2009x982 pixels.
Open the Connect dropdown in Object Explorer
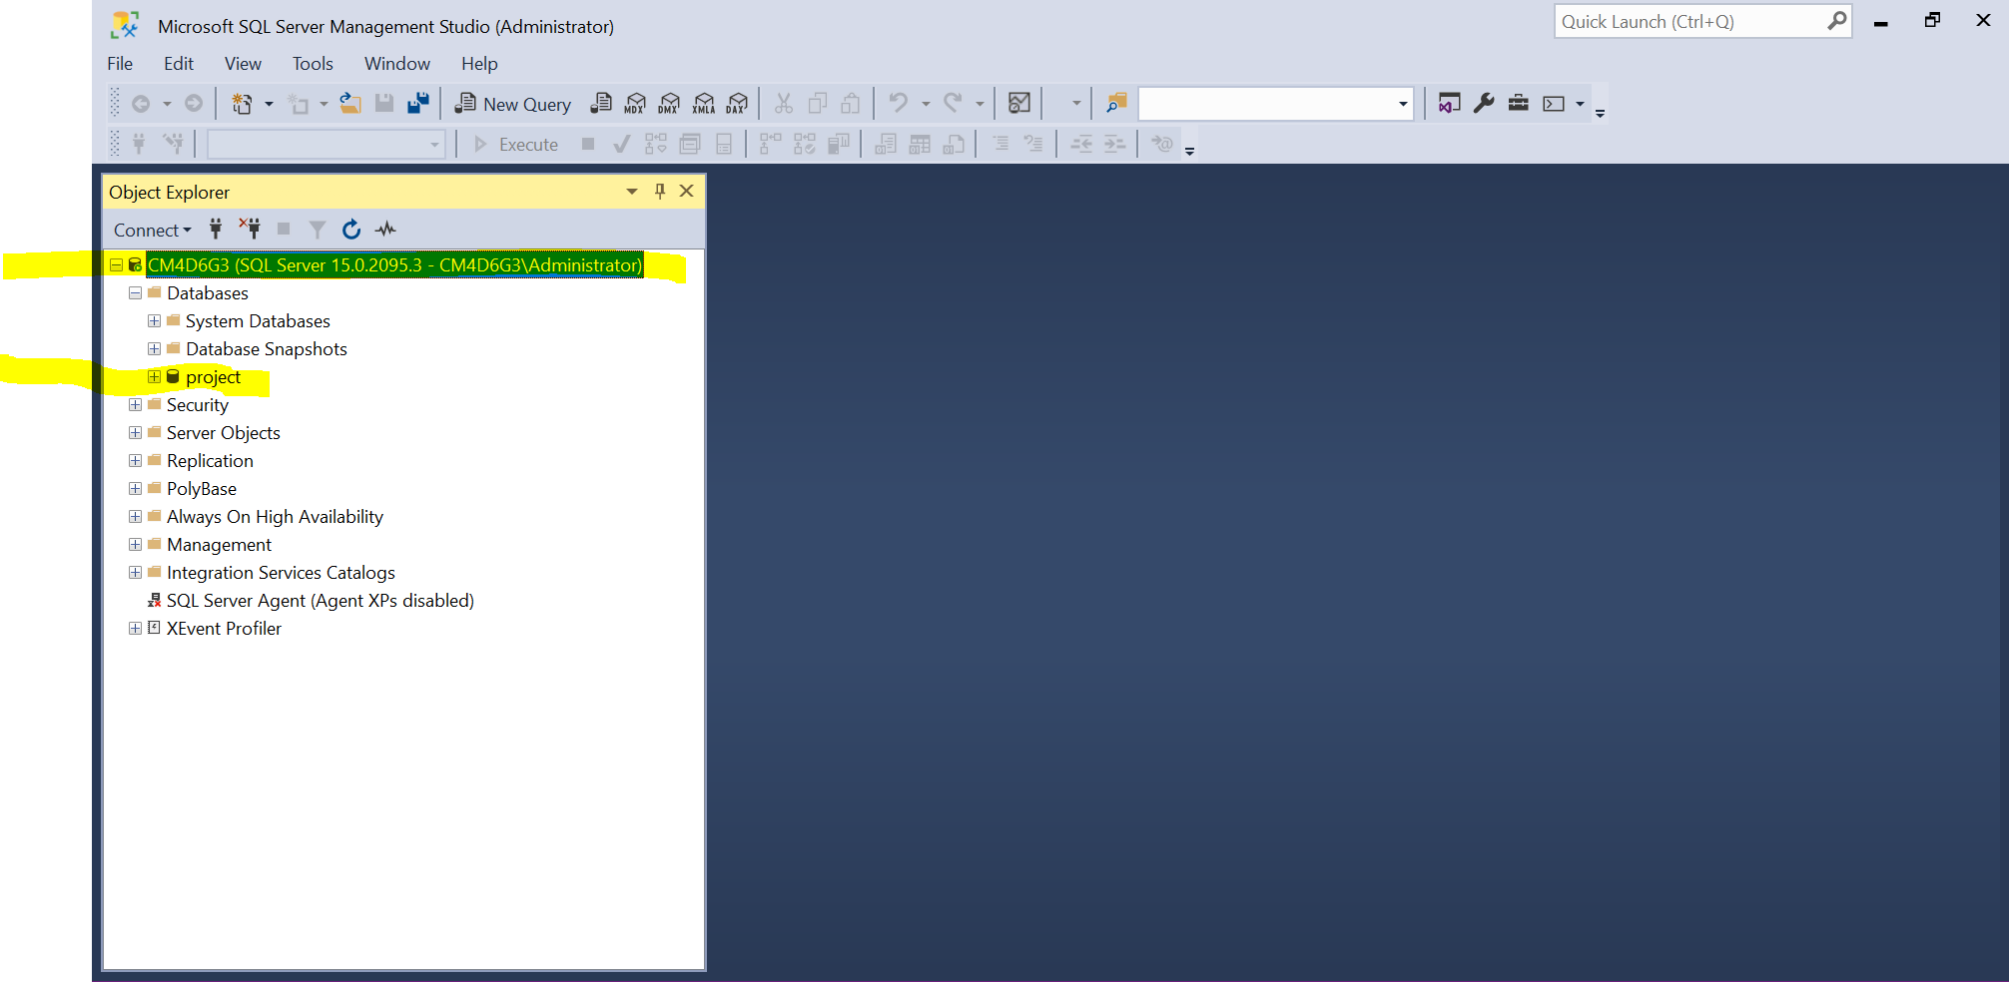(152, 231)
